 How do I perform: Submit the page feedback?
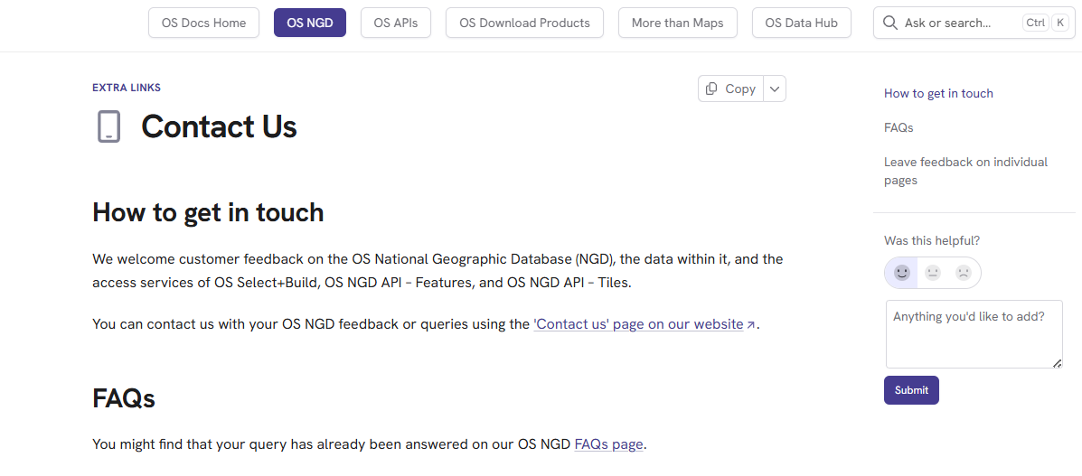coord(911,390)
